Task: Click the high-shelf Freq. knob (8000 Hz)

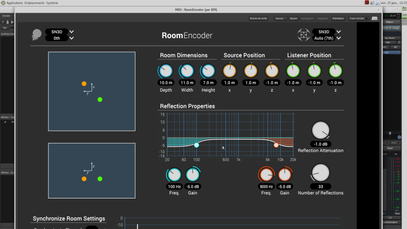Action: tap(266, 175)
